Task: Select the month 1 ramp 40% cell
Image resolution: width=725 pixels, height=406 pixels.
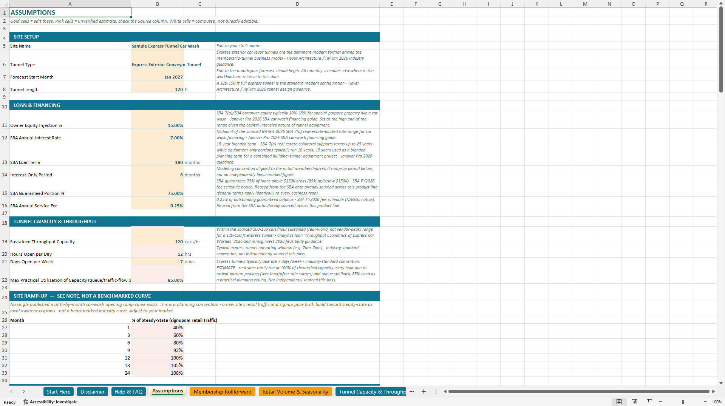Action: (x=158, y=327)
